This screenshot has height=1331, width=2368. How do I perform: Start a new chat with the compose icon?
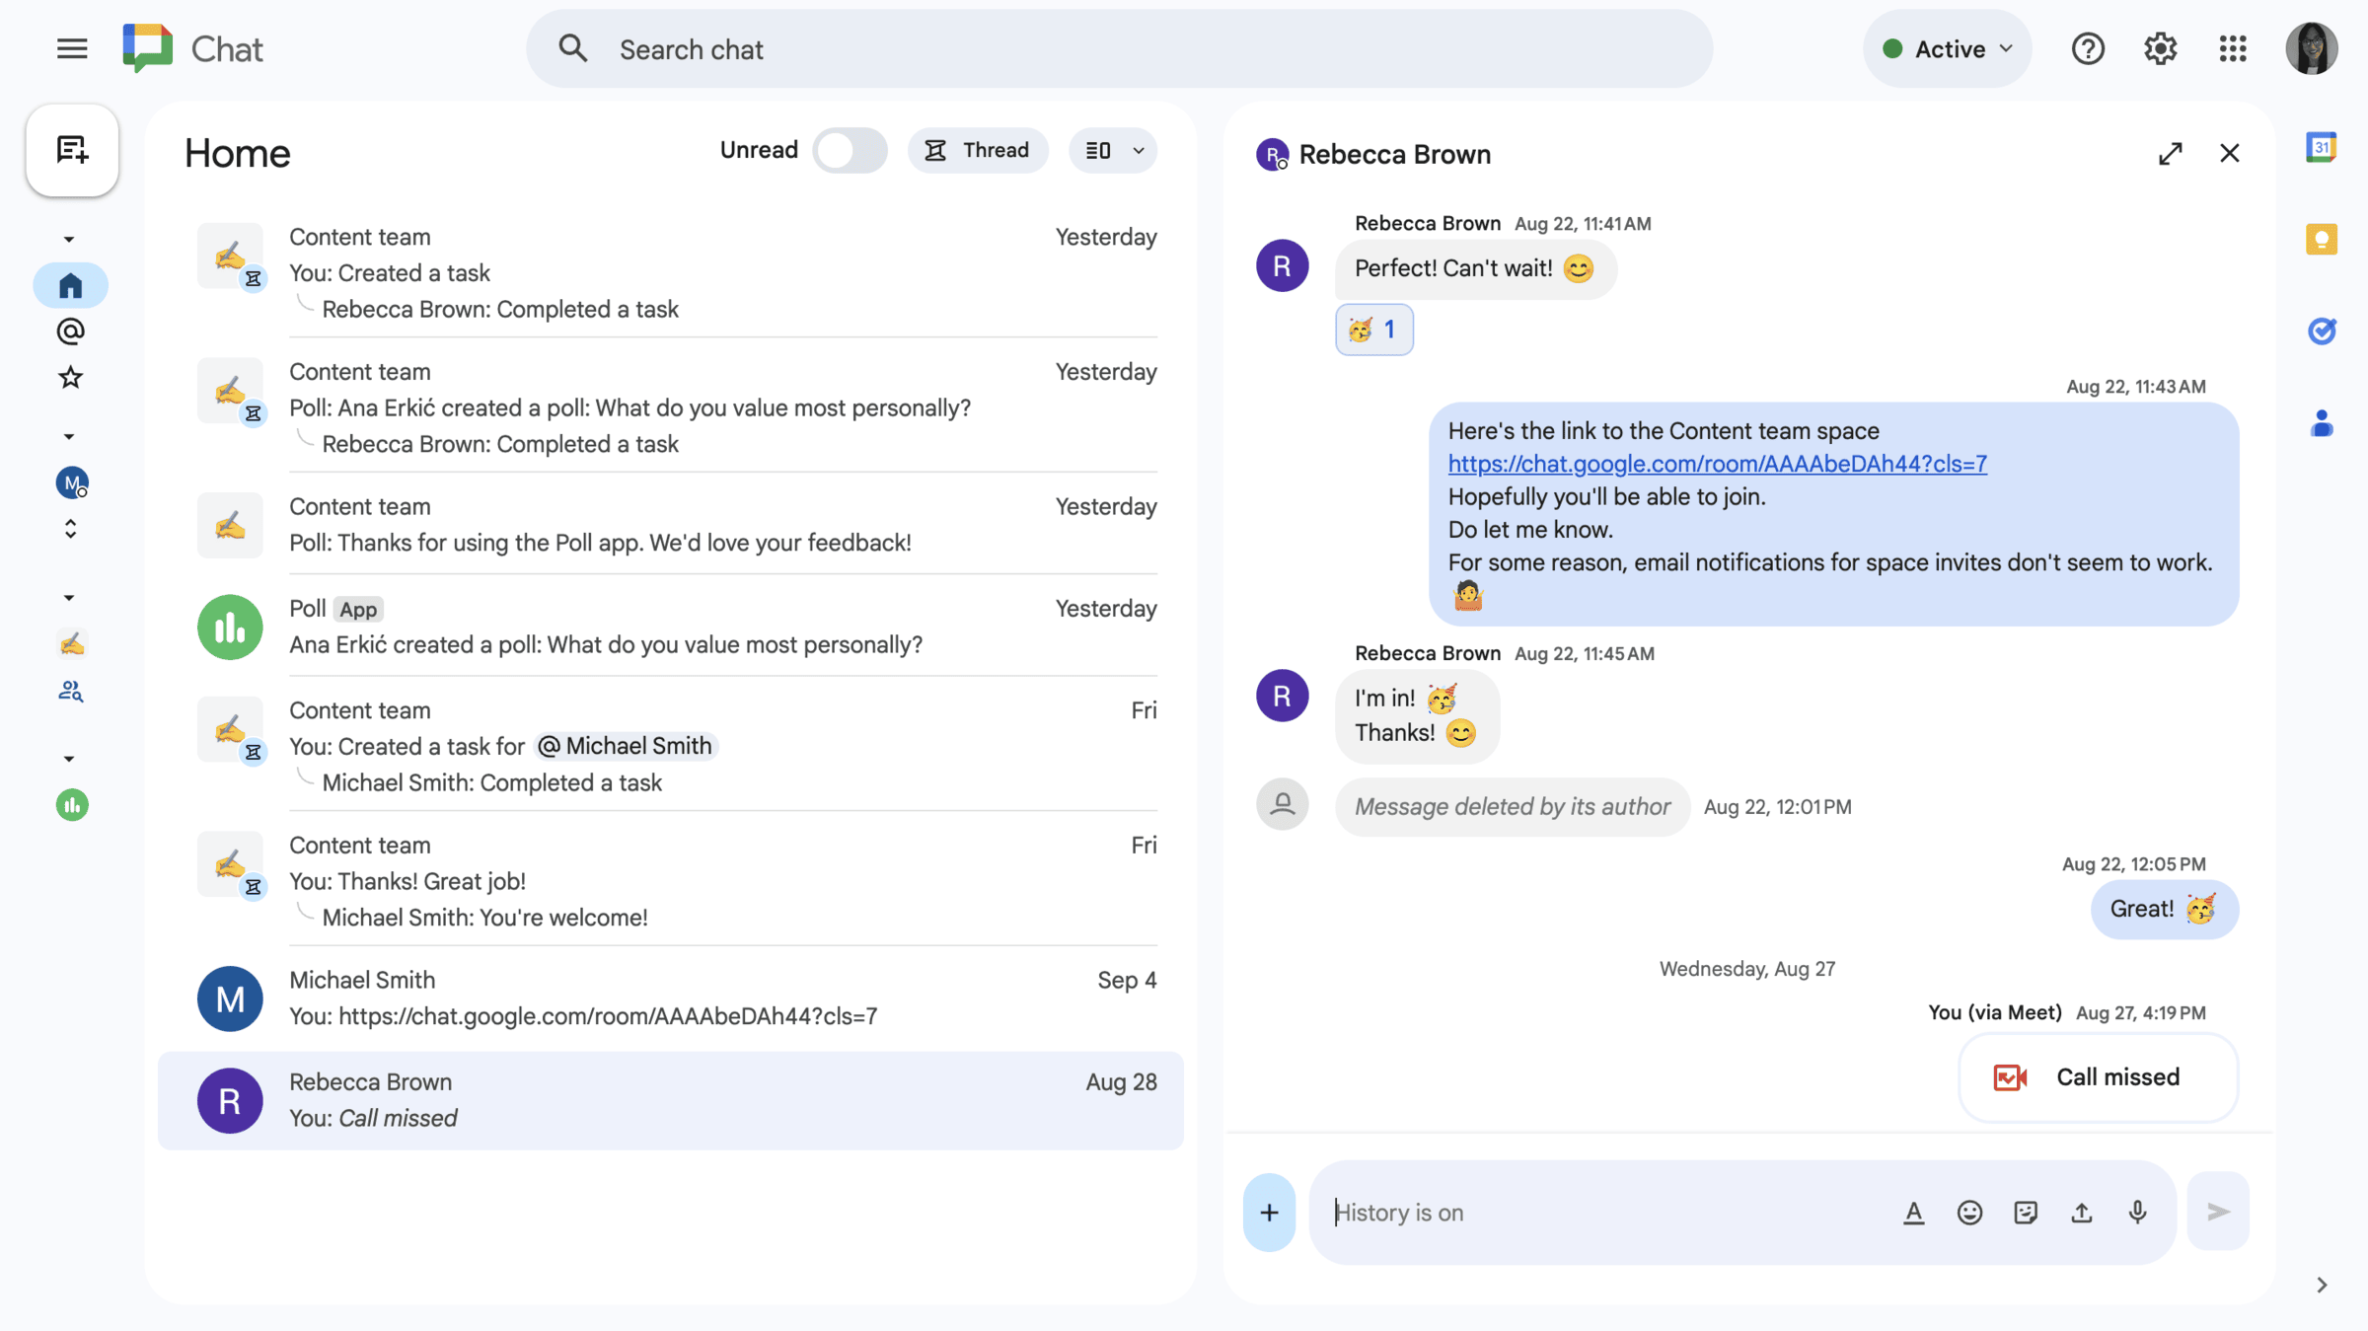point(71,150)
